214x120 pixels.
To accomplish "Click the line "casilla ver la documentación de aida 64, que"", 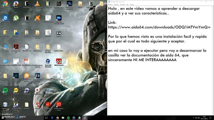I will [x=148, y=55].
